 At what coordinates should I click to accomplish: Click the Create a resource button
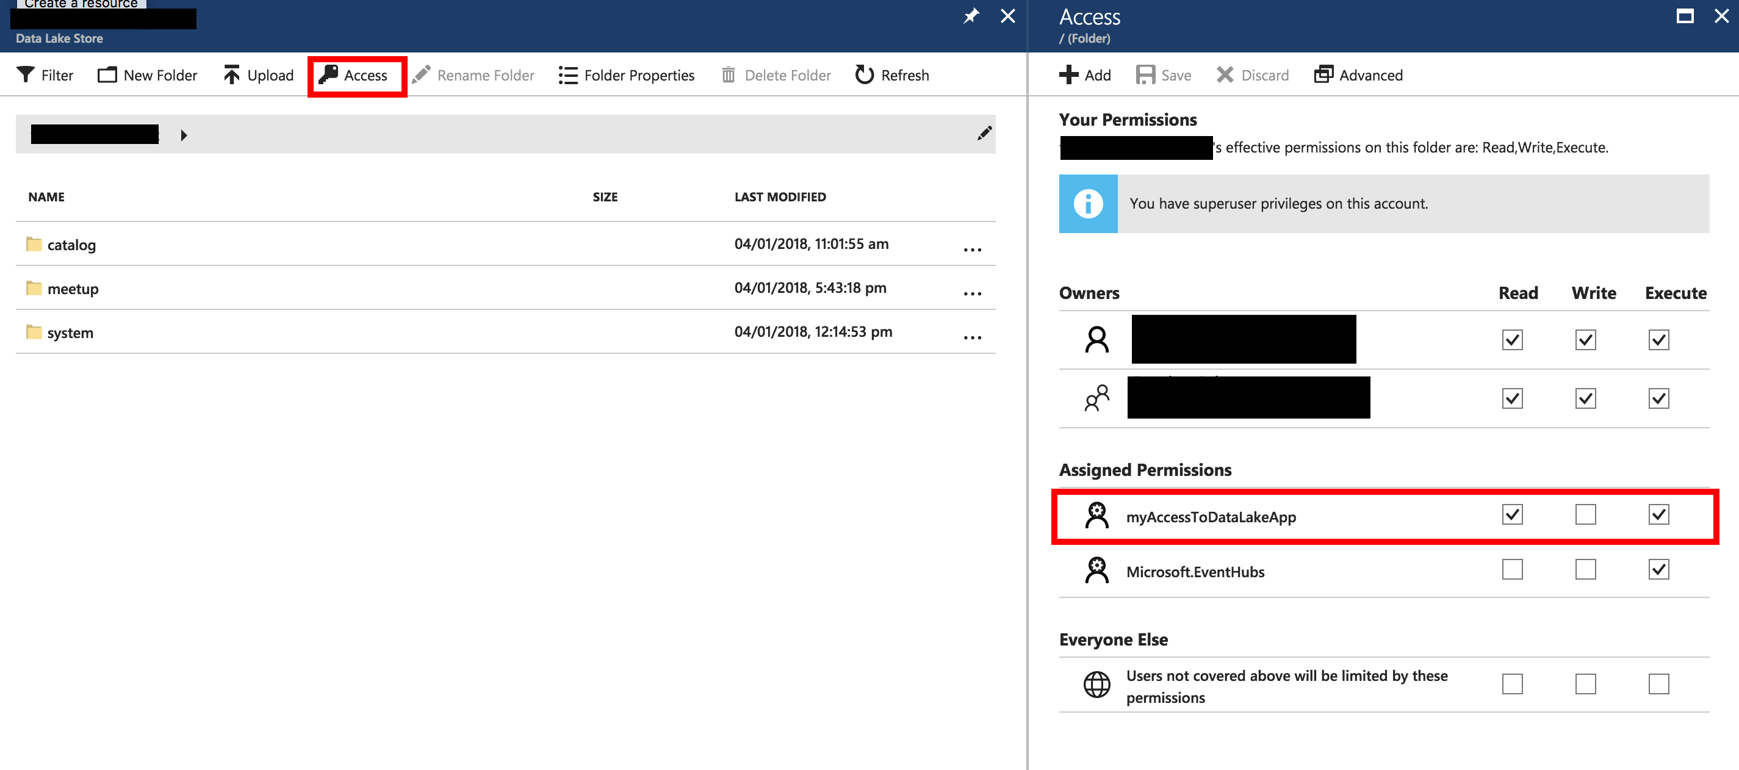(x=81, y=4)
